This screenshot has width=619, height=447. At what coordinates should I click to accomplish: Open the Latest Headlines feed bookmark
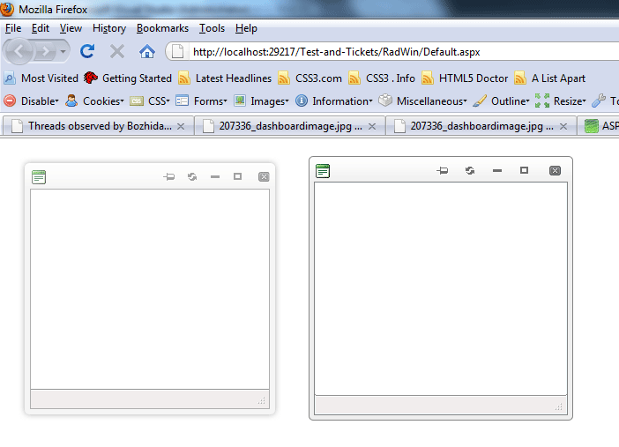pyautogui.click(x=225, y=78)
